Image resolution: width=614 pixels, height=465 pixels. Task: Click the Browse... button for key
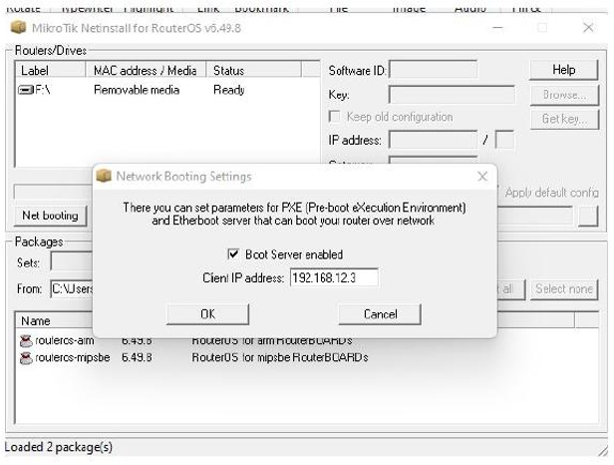coord(564,95)
